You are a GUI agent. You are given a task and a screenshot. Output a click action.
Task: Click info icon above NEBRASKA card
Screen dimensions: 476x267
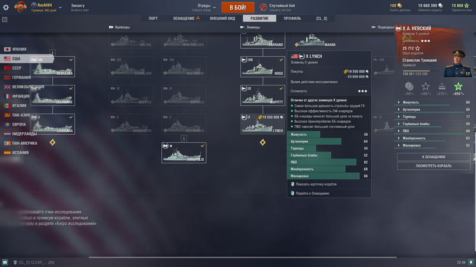coord(52,52)
